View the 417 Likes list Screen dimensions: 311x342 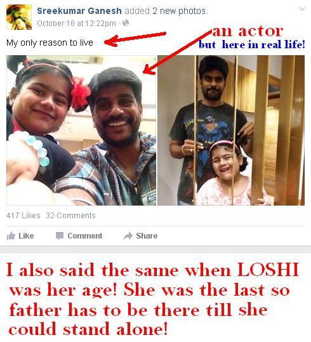tap(23, 216)
